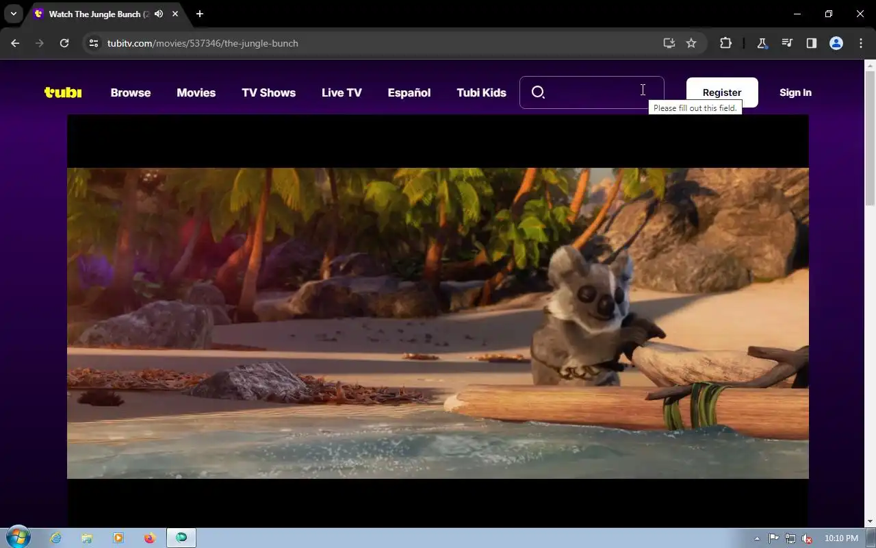Open Live TV page

coord(342,92)
